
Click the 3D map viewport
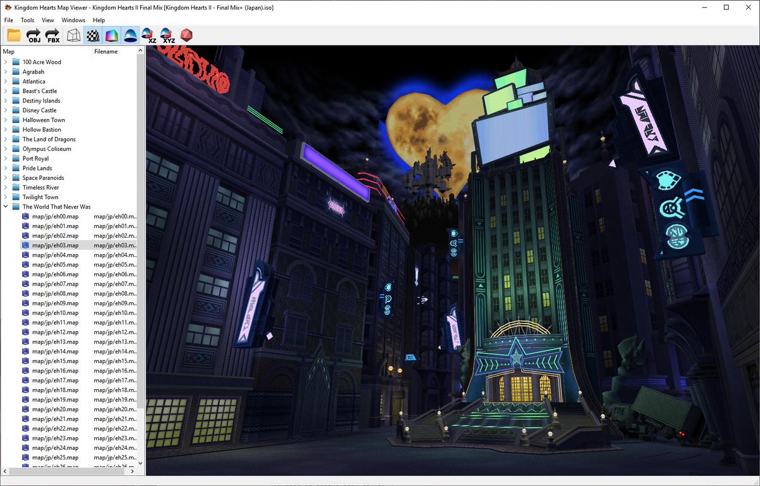pos(452,260)
